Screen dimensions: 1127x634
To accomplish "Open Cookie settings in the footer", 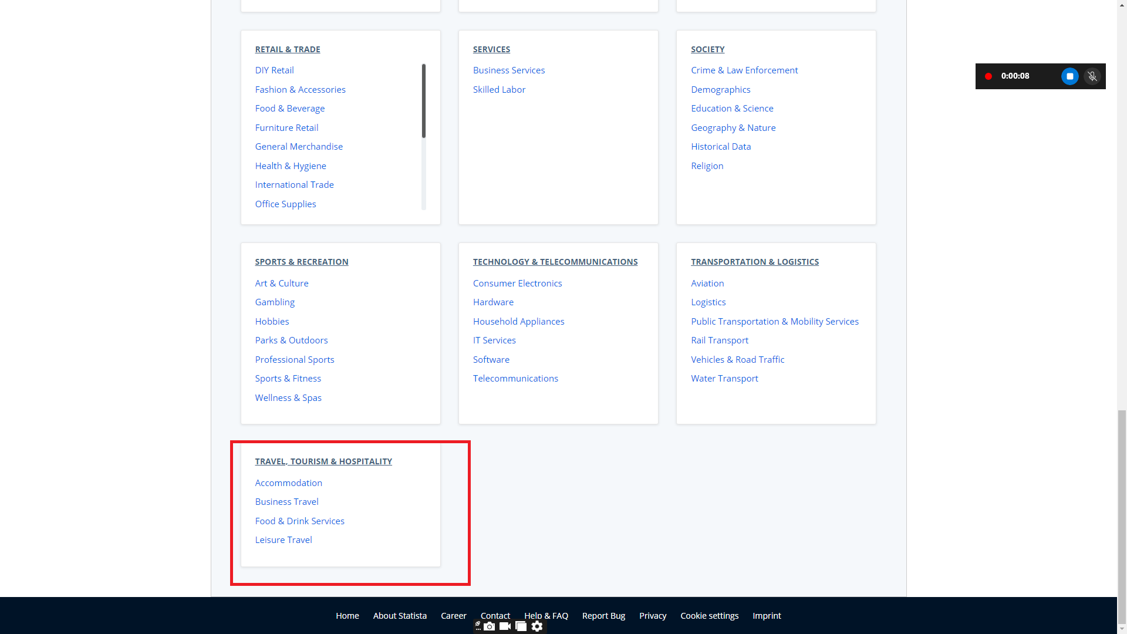I will click(709, 616).
